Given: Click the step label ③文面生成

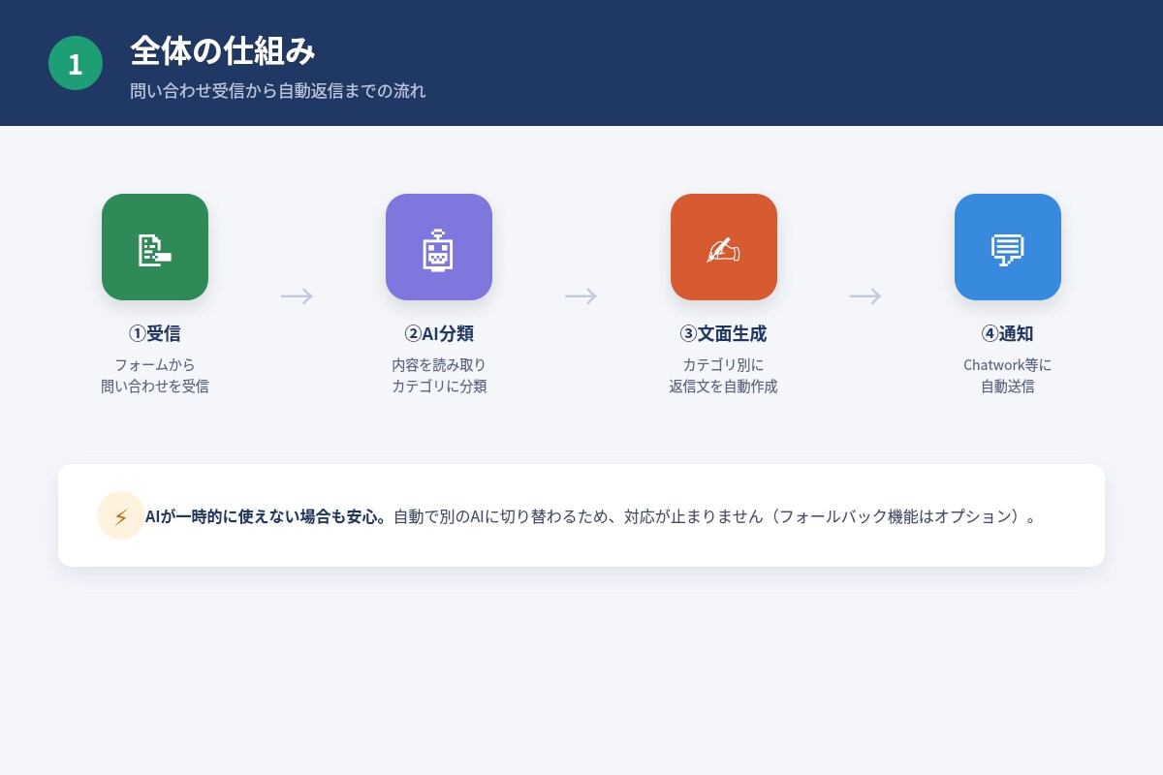Looking at the screenshot, I should coord(724,333).
